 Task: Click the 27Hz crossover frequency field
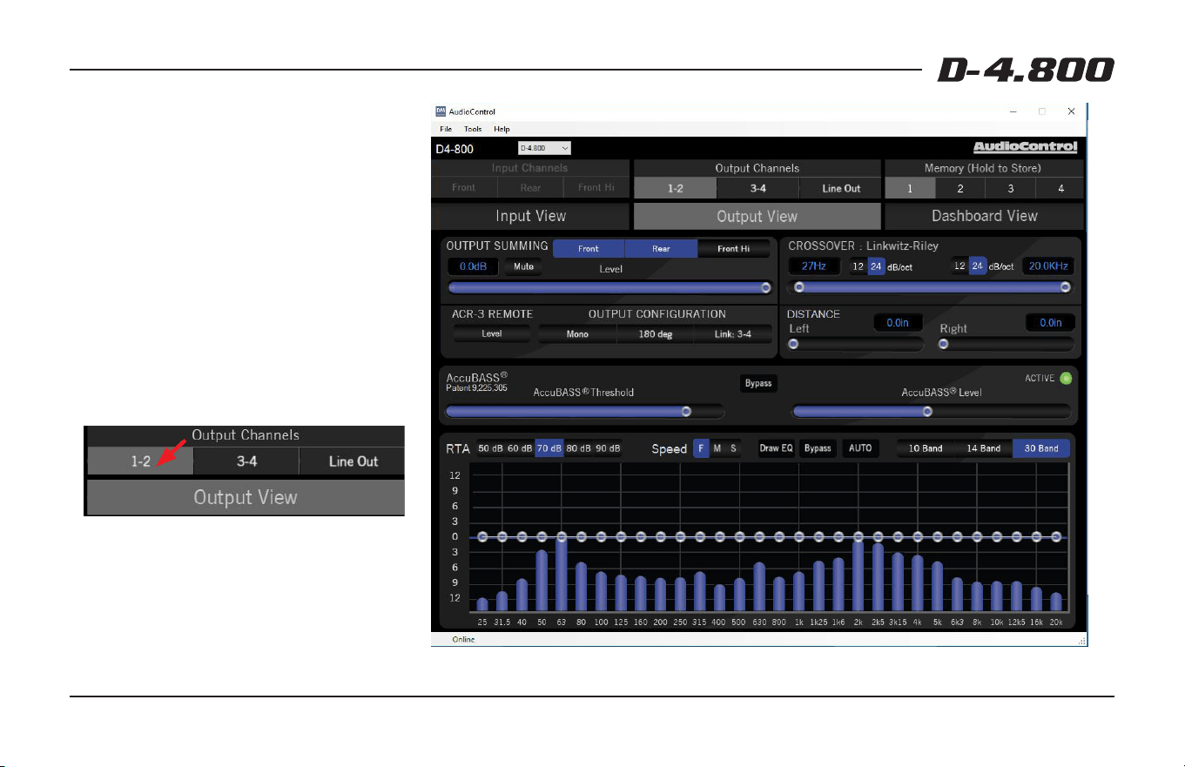(814, 266)
